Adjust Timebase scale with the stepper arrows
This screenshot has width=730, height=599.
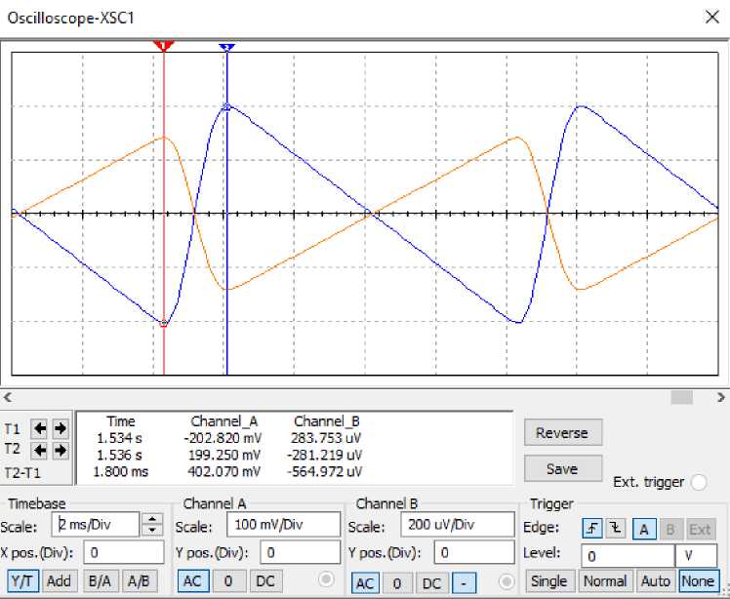coord(152,525)
